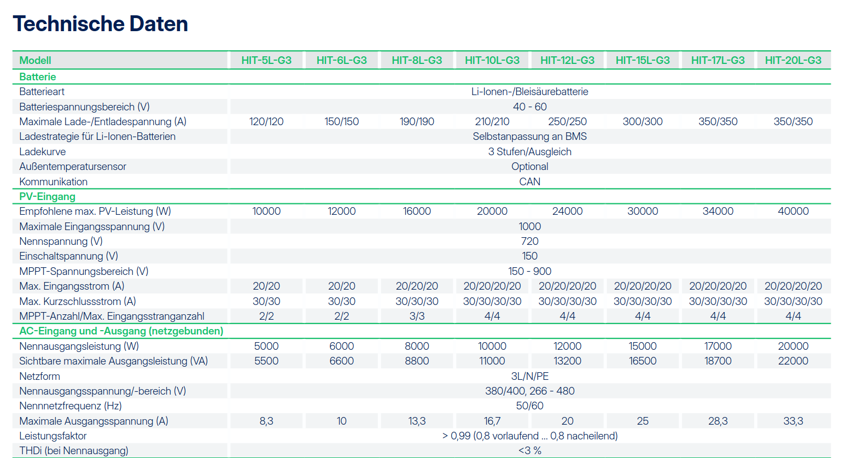Select PV-Leistung value 24000
This screenshot has width=851, height=458.
(x=567, y=212)
